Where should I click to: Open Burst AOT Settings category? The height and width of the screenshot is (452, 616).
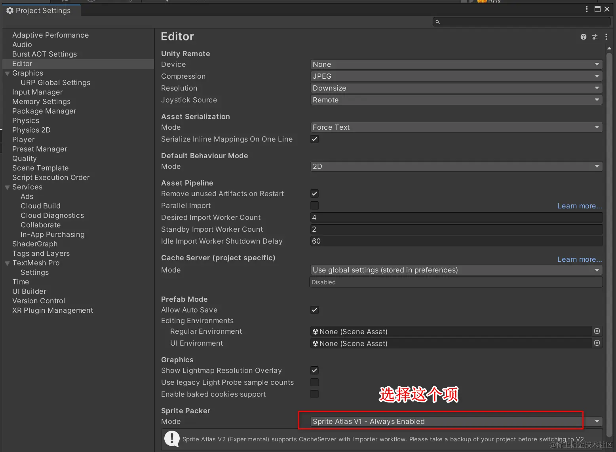pyautogui.click(x=44, y=54)
